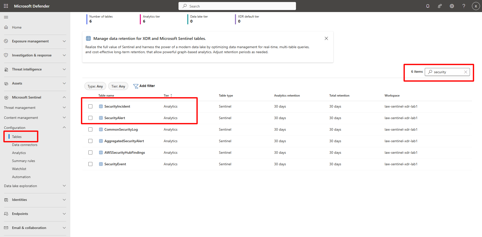Check the AWSSecurityHubFindings row checkbox
482x237 pixels.
90,152
